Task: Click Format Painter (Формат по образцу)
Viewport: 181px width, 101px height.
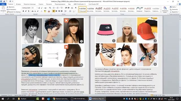Action: [14, 12]
